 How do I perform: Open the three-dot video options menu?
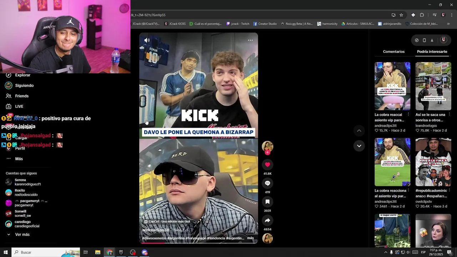pyautogui.click(x=250, y=40)
